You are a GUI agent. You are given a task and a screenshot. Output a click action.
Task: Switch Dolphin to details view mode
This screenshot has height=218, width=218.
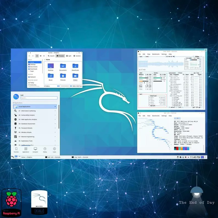coord(44,56)
